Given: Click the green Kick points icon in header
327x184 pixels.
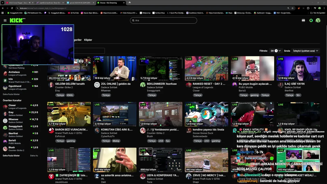Looking at the screenshot, I should click(311, 20).
